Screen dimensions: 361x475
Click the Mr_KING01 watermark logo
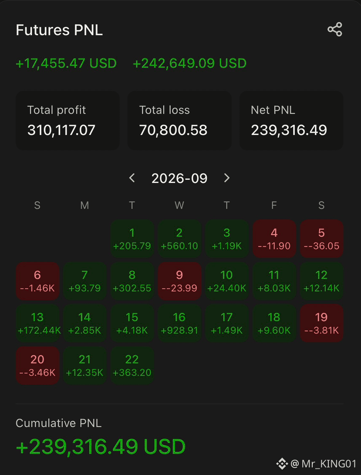point(282,464)
